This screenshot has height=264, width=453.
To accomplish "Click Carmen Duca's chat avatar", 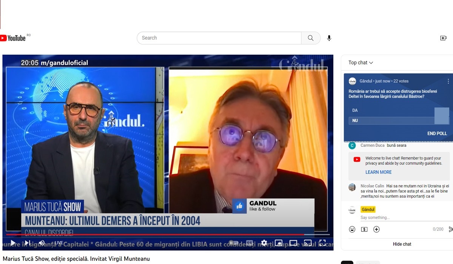I will coord(352,146).
